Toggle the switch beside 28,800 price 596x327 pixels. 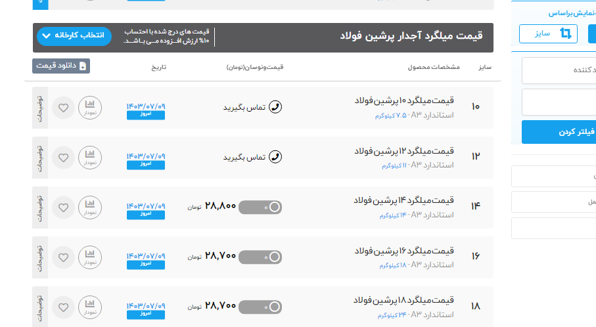click(260, 207)
